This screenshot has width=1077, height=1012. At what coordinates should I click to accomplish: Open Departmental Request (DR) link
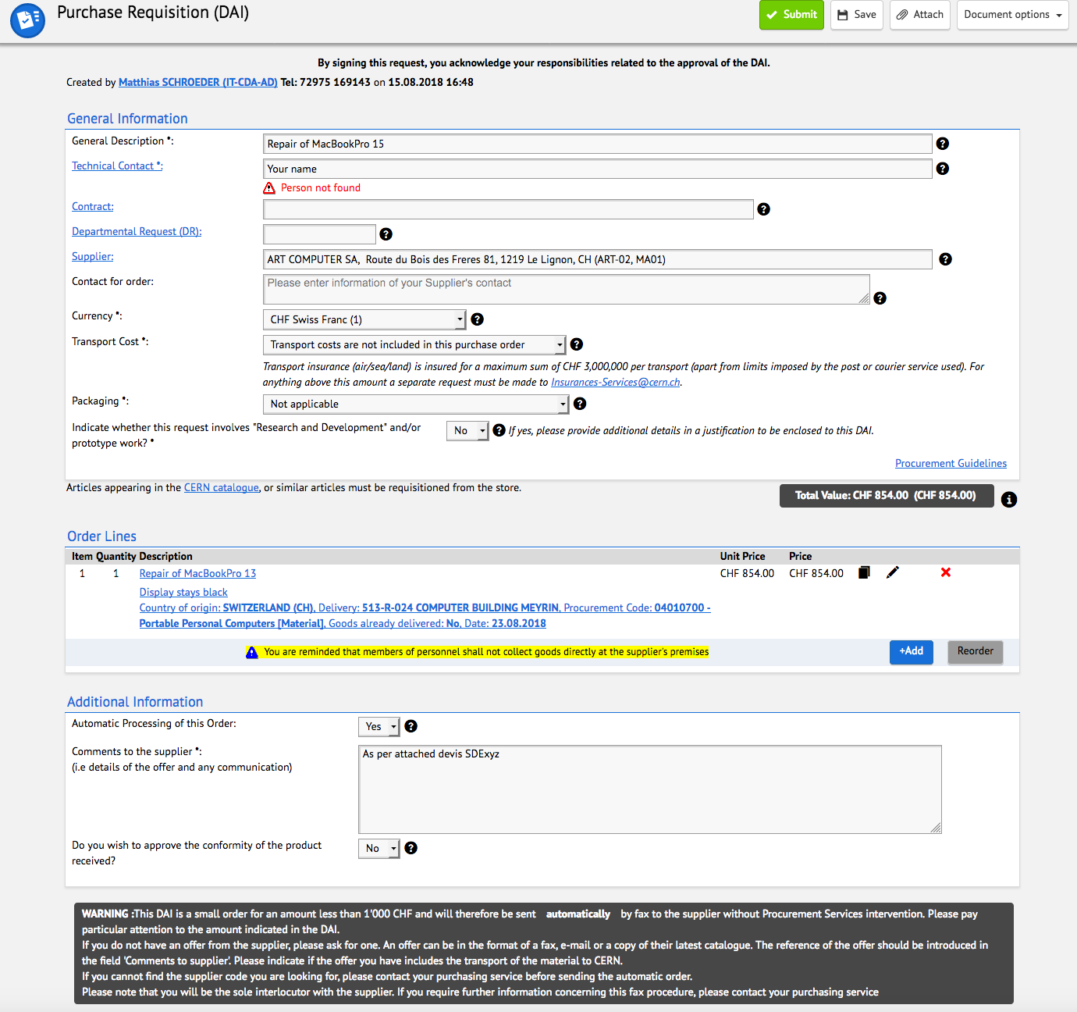pos(137,231)
